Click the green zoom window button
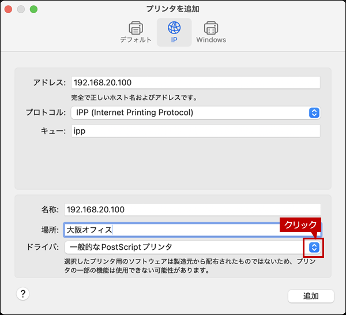 point(33,10)
